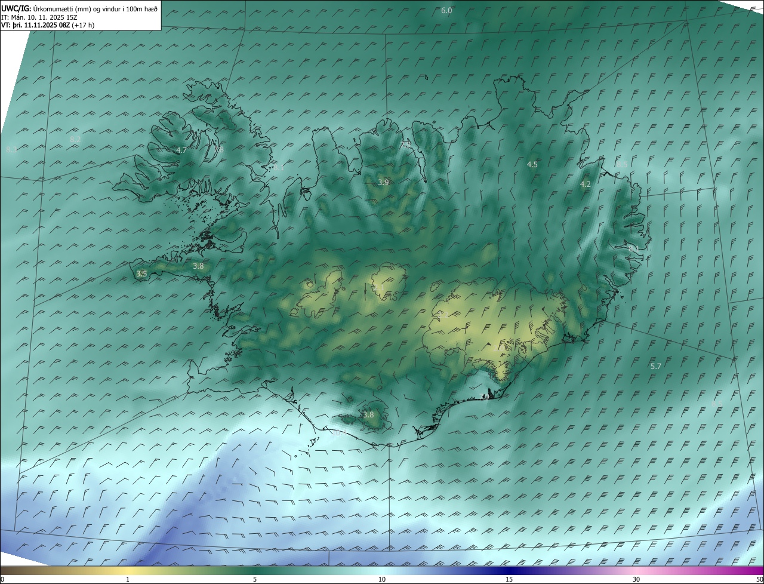Click the '30' tick on the colour scale
The height and width of the screenshot is (584, 764).
(636, 580)
